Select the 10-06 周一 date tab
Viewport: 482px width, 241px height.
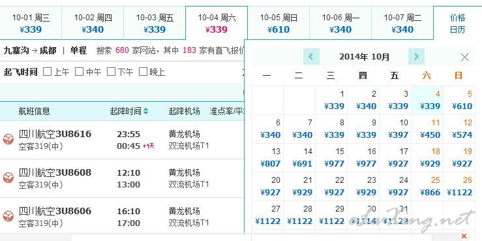tap(340, 23)
